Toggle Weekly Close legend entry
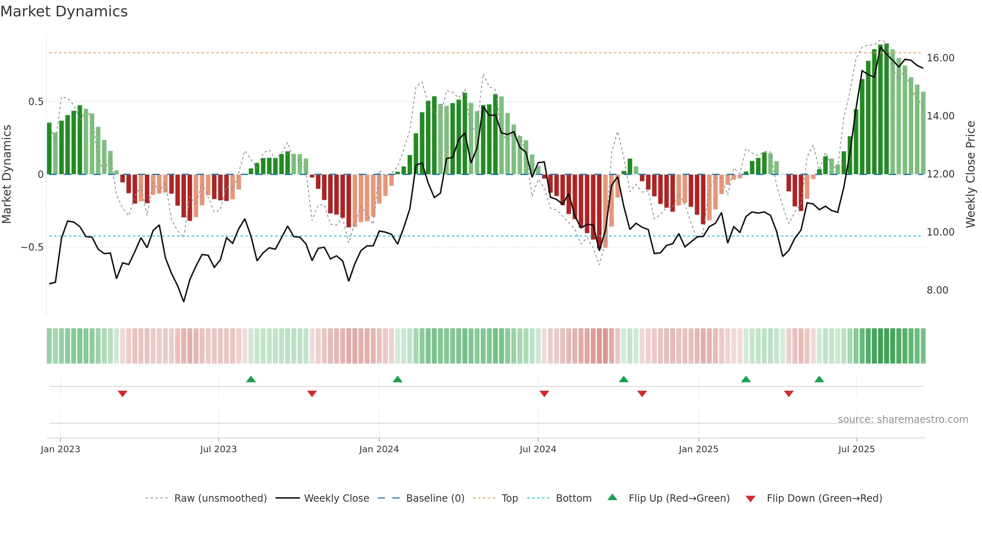Screen dimensions: 982x552 point(322,498)
